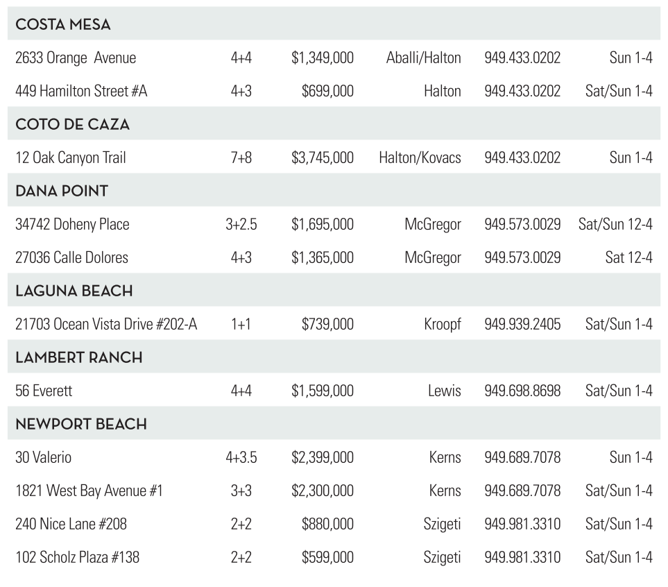
Task: Select the NEWPORT BEACH section header
Action: point(81,425)
